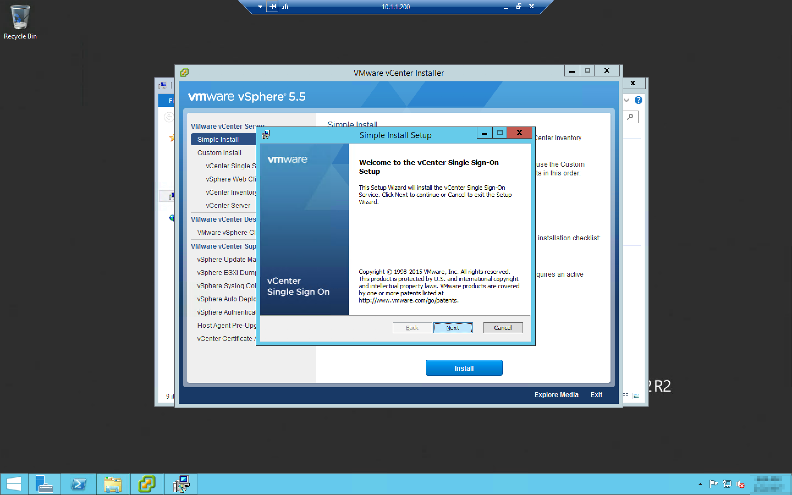This screenshot has height=495, width=792.
Task: Select vCenter Server sidebar item
Action: tap(228, 205)
